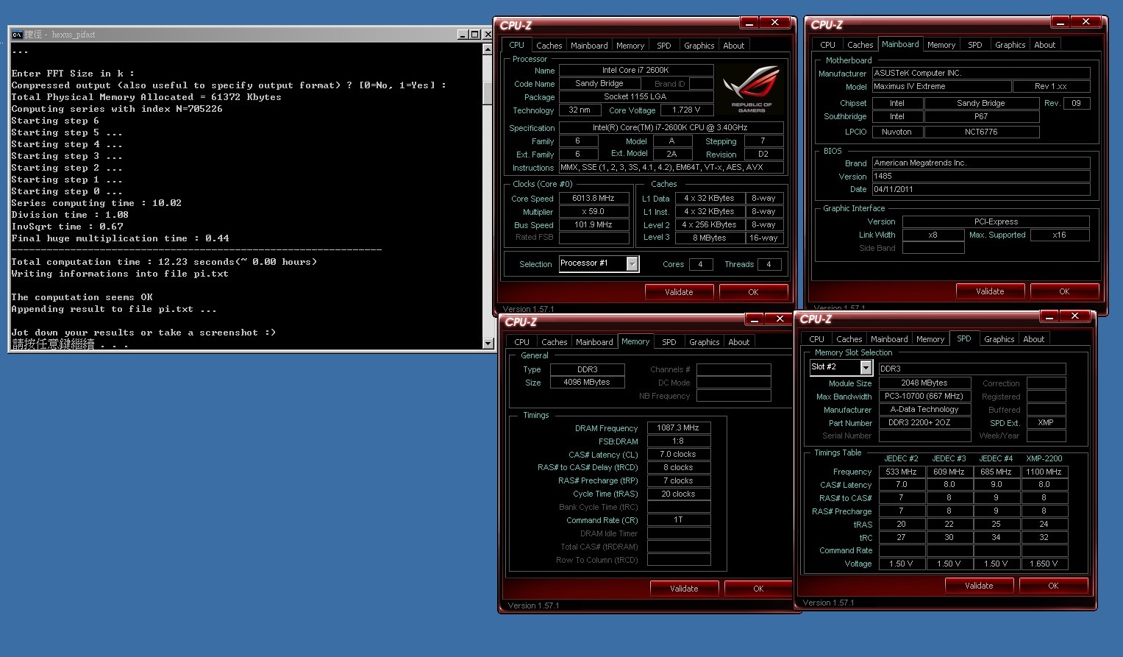Click the Link Width x8 field
This screenshot has height=657, width=1123.
(933, 235)
